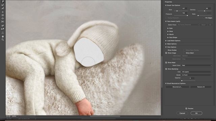Expand the Nose section
The image size is (216, 121).
pyautogui.click(x=168, y=31)
